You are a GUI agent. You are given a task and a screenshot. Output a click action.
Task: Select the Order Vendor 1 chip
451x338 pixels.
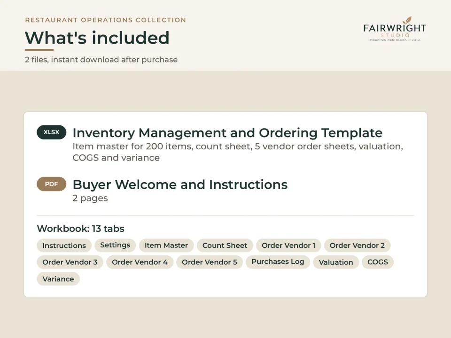click(x=288, y=246)
